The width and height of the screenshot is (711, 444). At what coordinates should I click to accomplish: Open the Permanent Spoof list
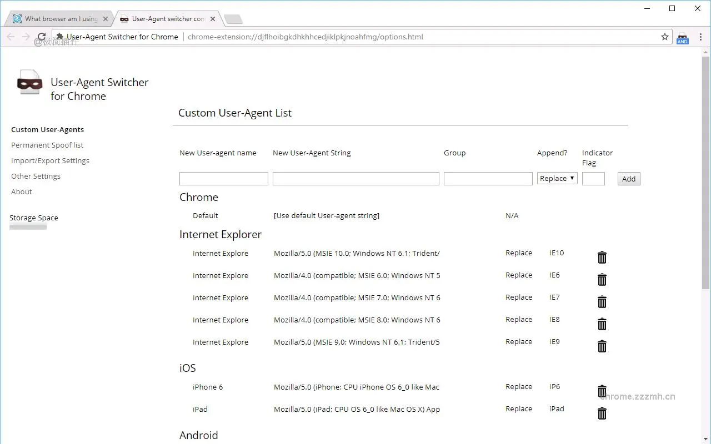[x=47, y=145]
